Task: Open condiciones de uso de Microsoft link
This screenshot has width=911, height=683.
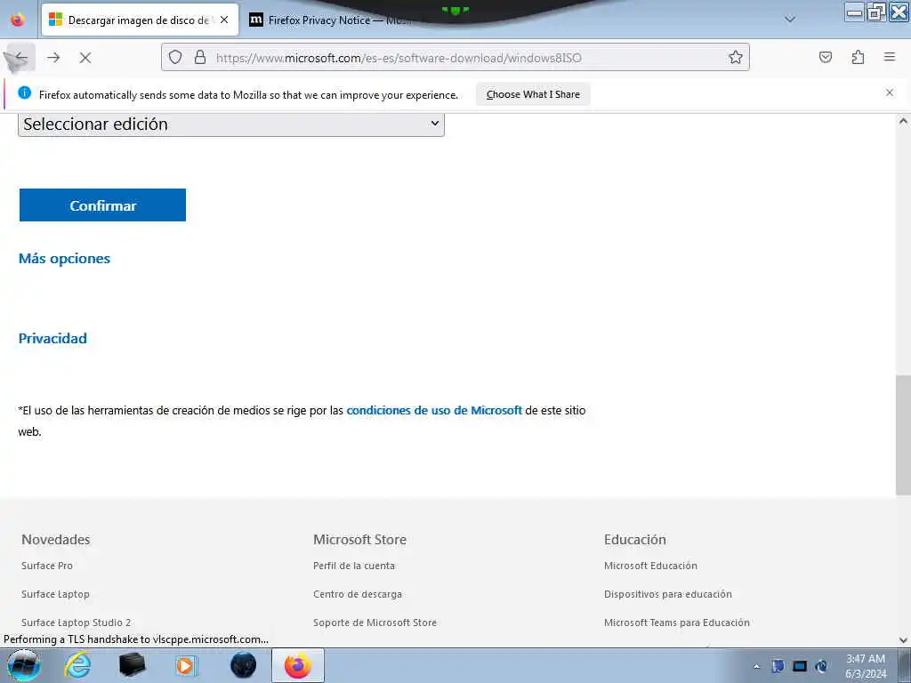Action: click(434, 410)
